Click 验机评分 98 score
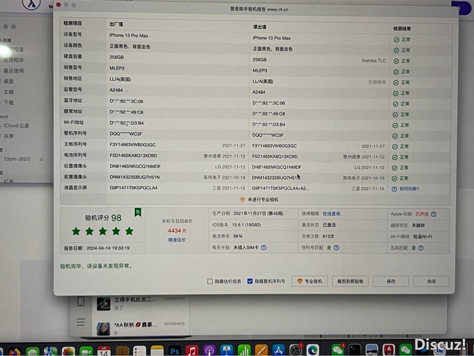Screen dimensions: 474x356 pos(103,218)
